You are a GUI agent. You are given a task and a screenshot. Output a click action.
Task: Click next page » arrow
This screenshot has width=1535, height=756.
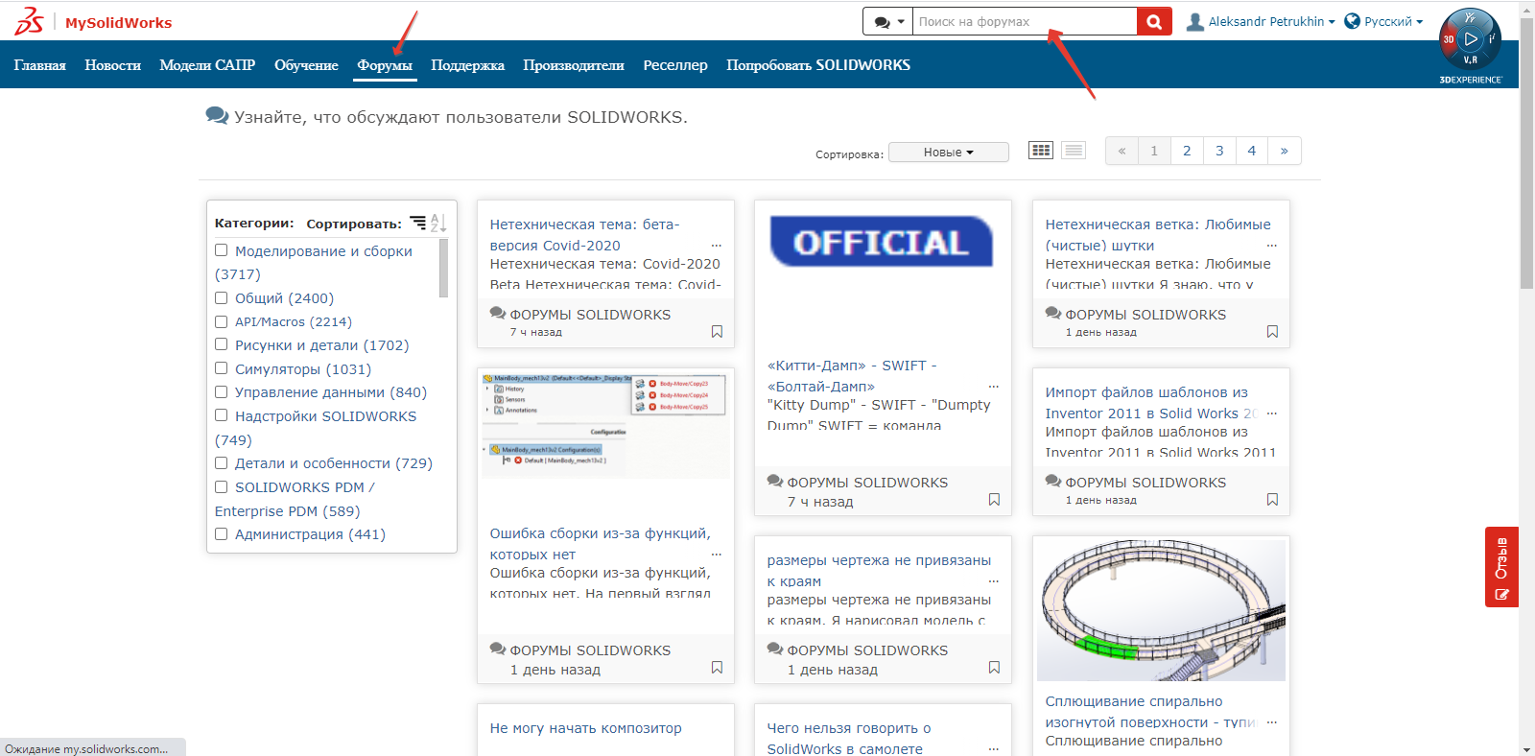tap(1285, 151)
